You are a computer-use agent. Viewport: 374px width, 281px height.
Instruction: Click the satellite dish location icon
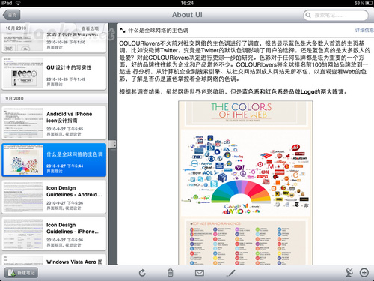(x=349, y=272)
